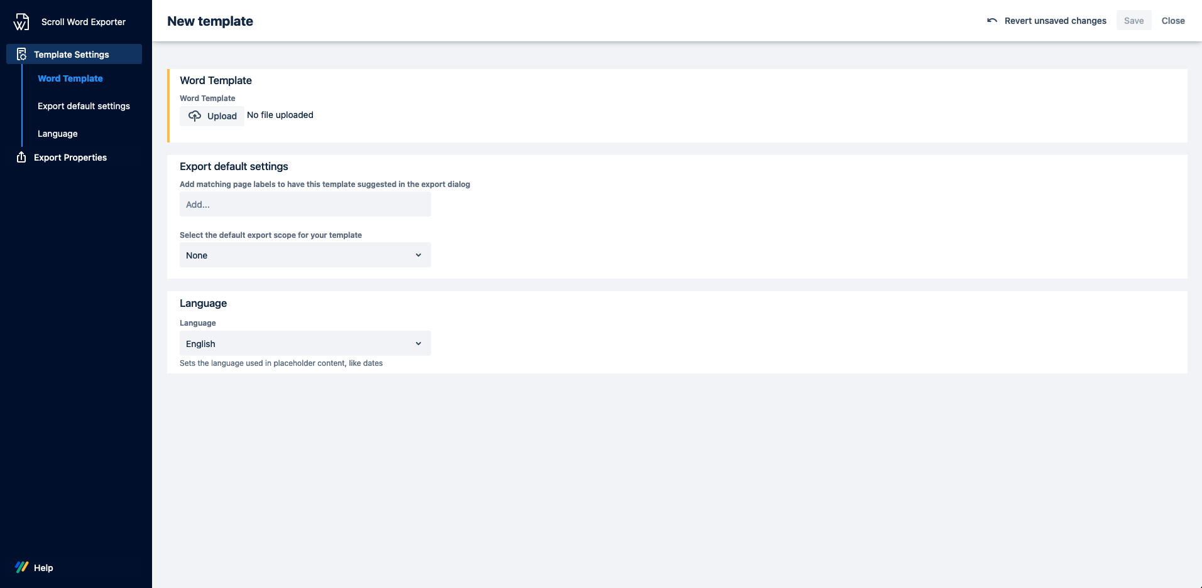Focus the page labels Add... field
Screen dimensions: 1202x588
(305, 205)
